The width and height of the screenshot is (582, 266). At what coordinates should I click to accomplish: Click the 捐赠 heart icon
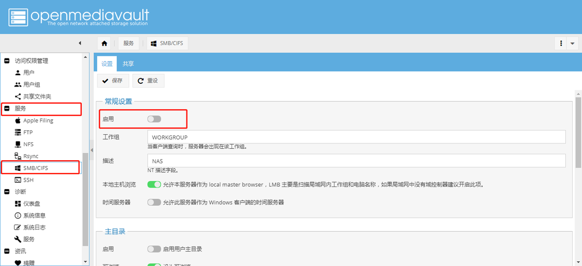coord(18,263)
